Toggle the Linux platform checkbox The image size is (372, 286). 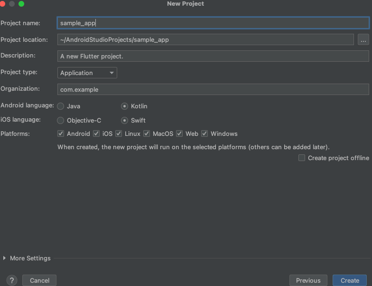119,133
